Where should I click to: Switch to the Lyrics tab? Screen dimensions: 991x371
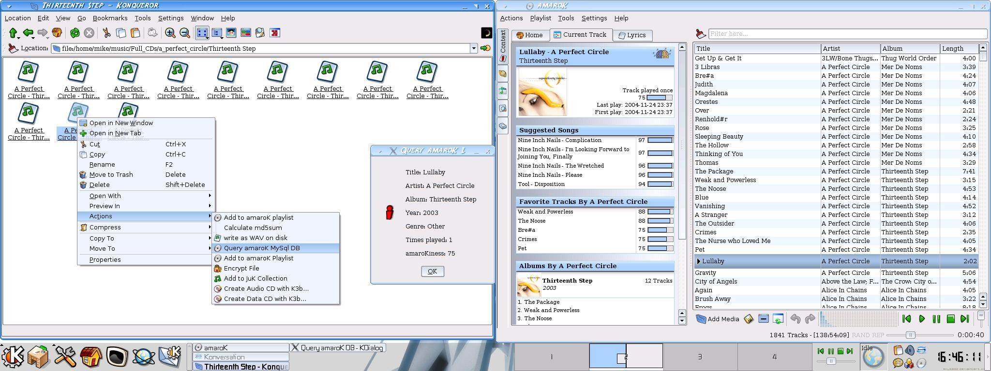(632, 35)
